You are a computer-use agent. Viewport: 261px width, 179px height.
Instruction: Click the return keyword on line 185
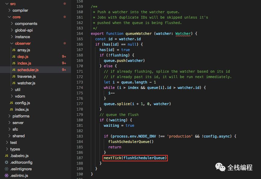115,147
